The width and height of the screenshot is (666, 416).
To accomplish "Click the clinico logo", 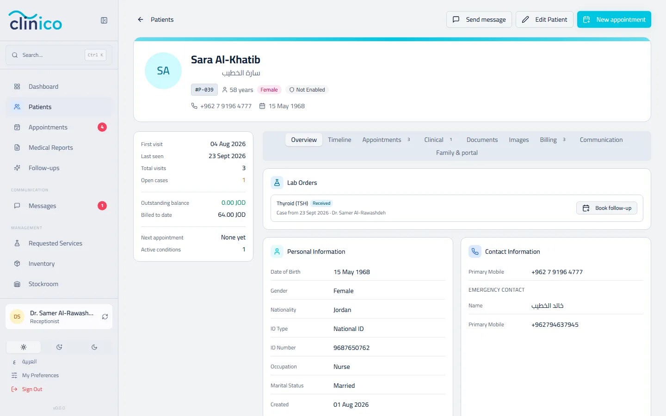I will point(36,20).
